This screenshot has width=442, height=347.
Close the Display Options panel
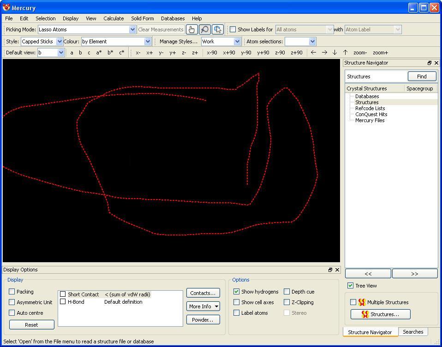pyautogui.click(x=337, y=270)
